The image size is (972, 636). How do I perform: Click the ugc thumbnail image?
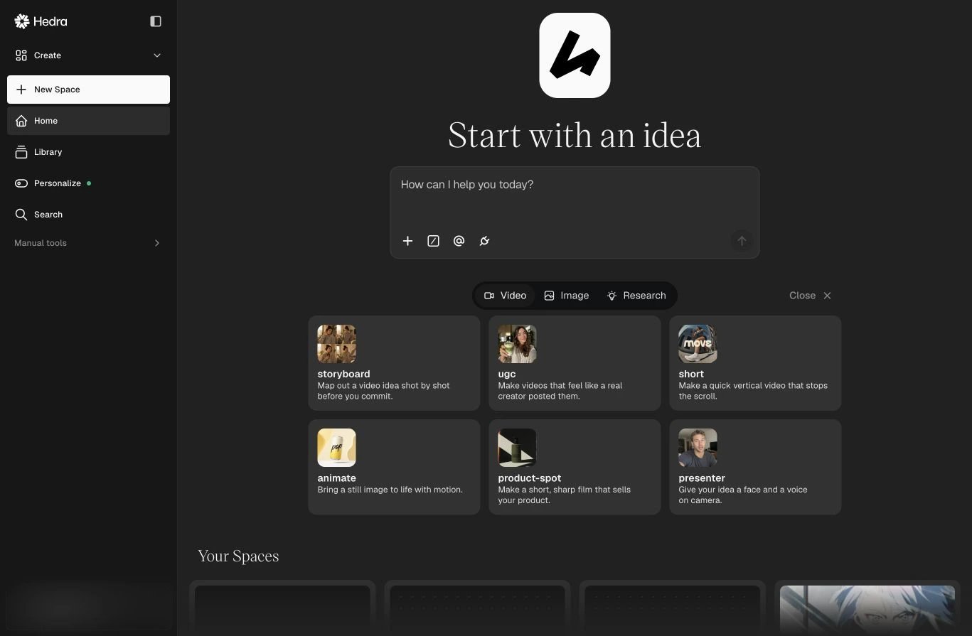tap(517, 344)
